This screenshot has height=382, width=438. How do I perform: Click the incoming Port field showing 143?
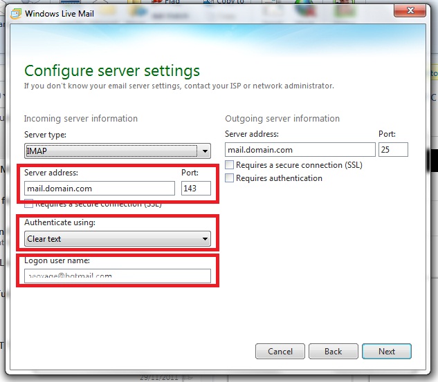196,189
